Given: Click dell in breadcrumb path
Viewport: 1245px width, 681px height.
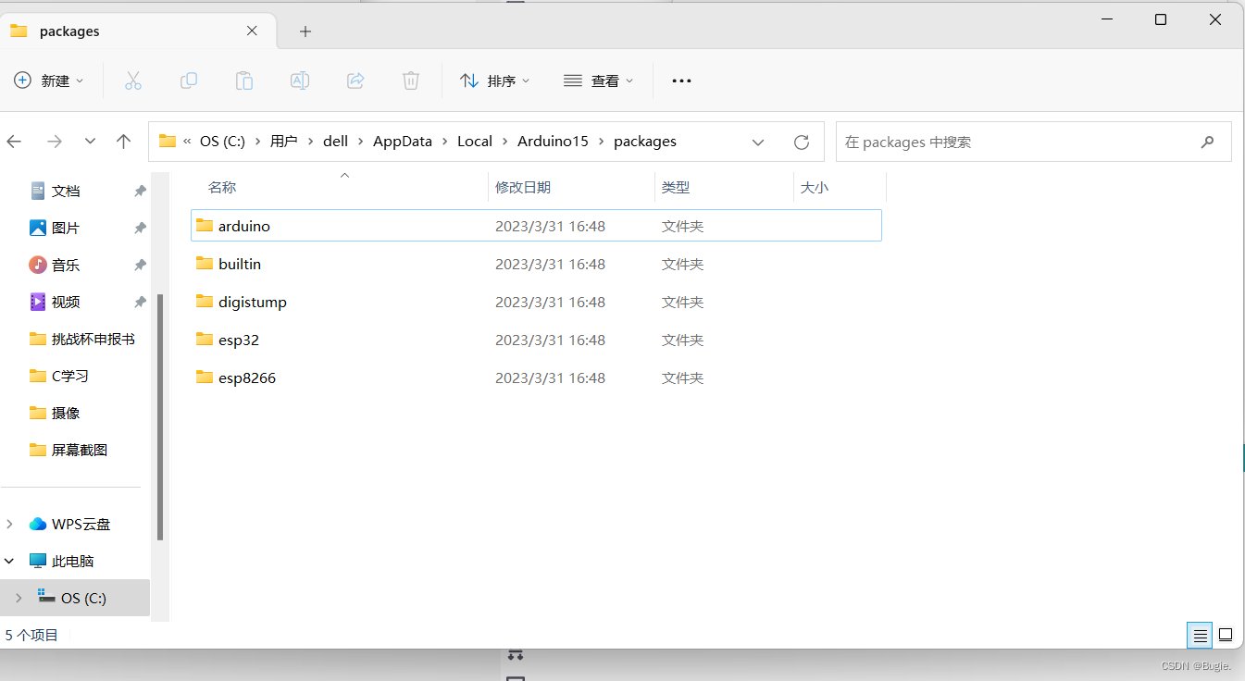Looking at the screenshot, I should point(335,142).
